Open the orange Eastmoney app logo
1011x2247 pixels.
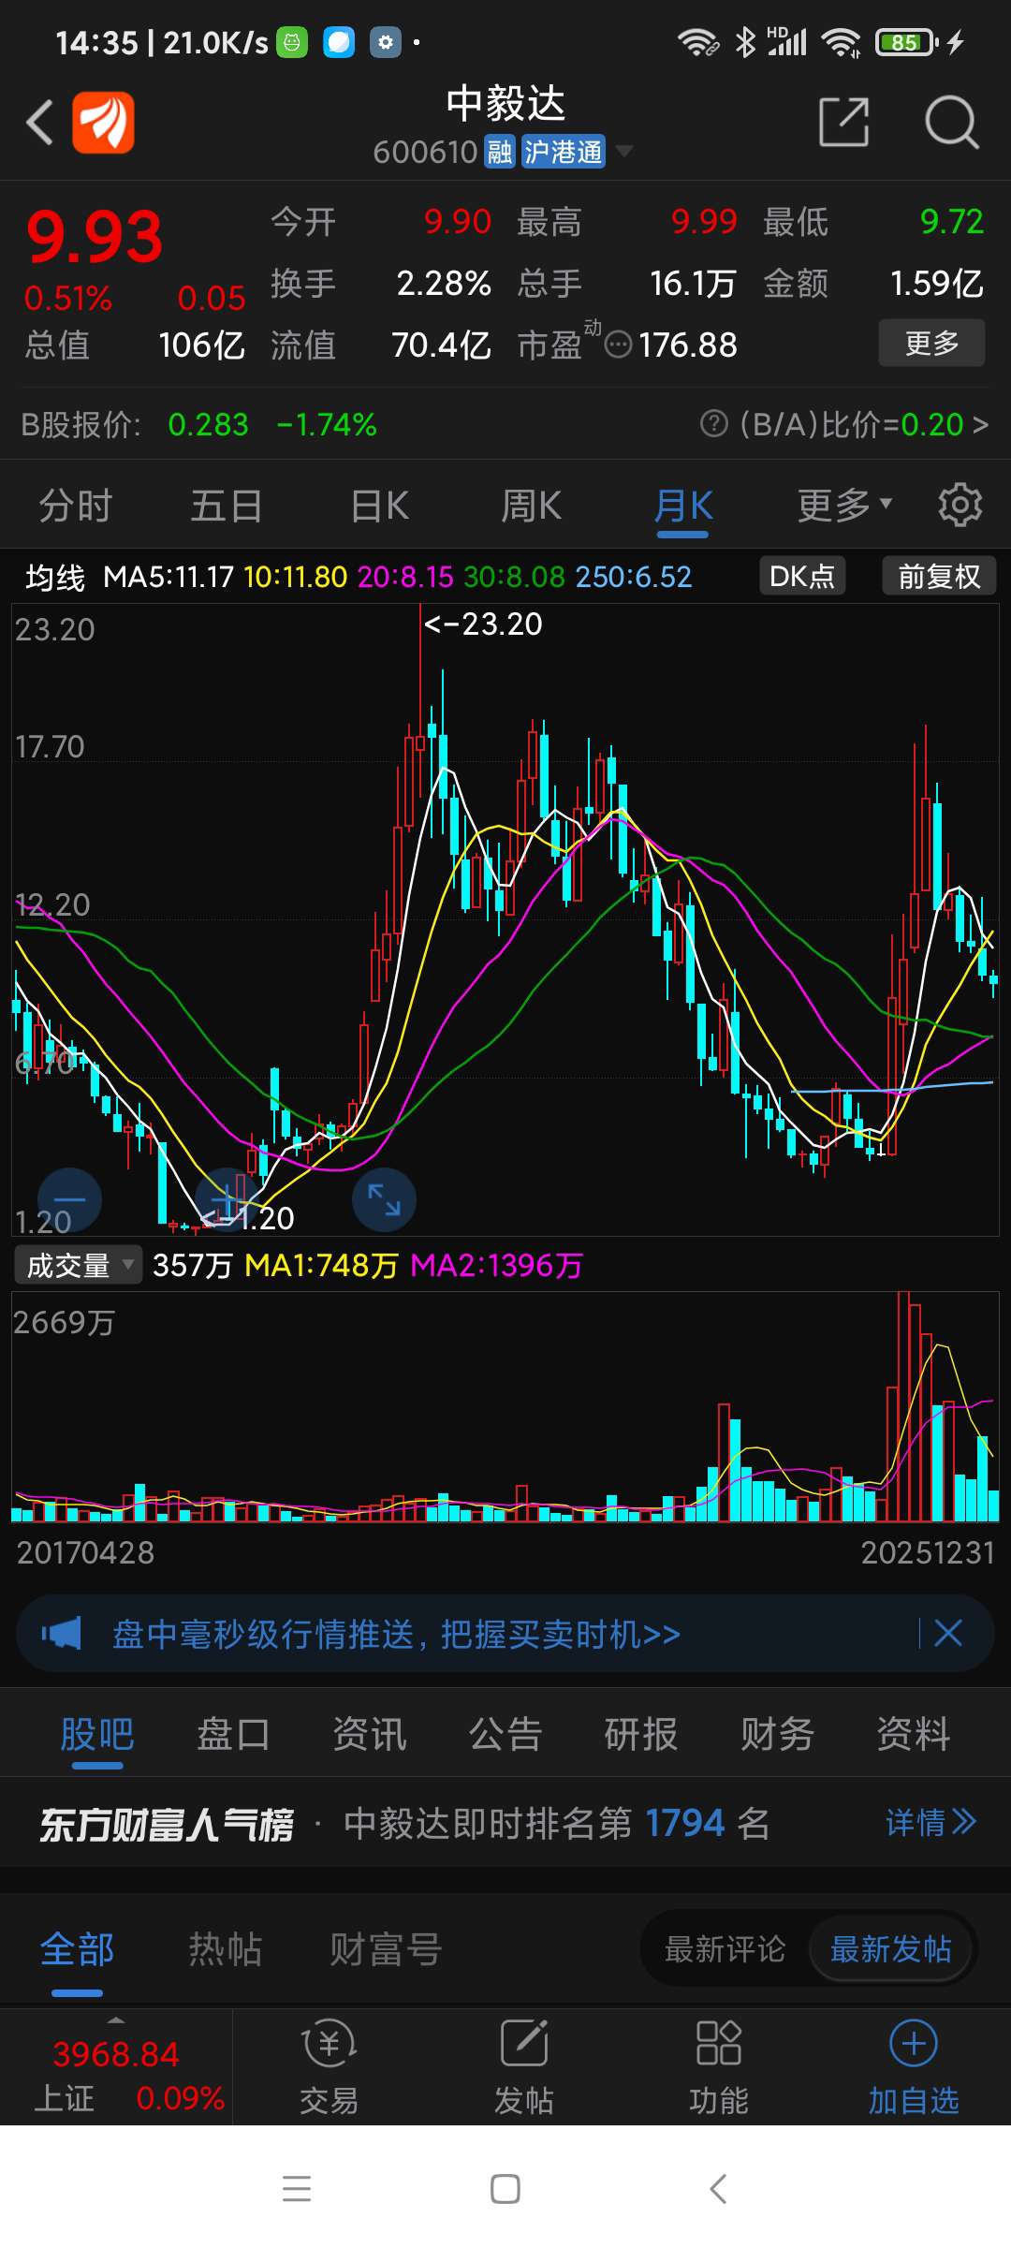pyautogui.click(x=103, y=122)
